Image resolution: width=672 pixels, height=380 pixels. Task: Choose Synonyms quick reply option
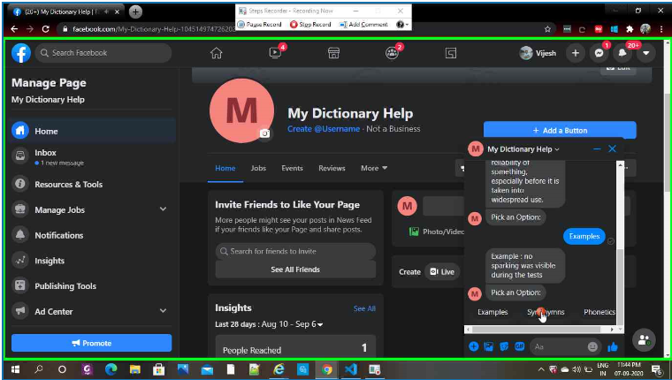546,312
